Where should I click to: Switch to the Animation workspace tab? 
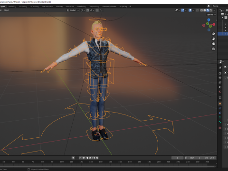click(70, 6)
